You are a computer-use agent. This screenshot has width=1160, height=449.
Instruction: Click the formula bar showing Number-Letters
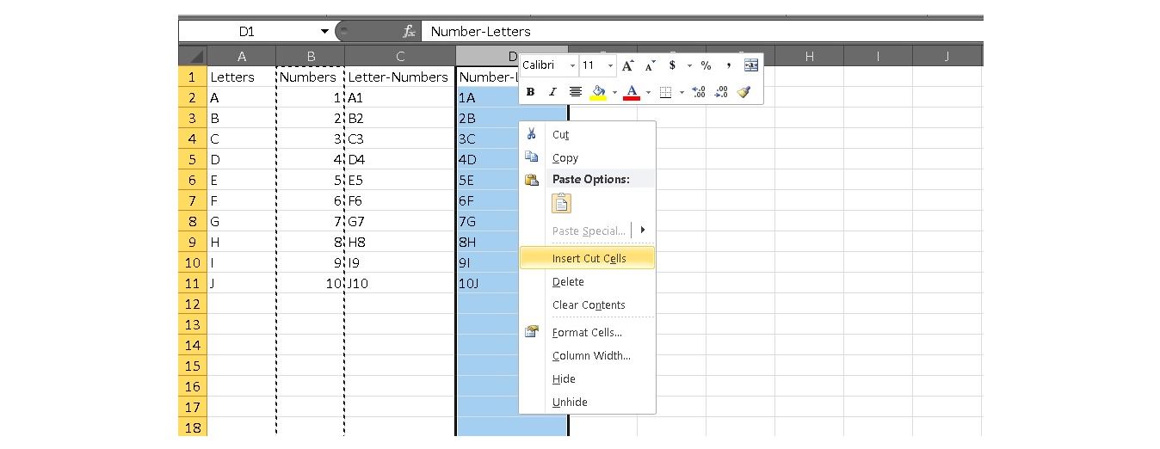point(701,31)
